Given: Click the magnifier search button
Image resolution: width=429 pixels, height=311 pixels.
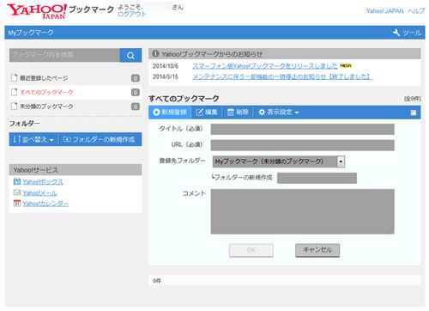Looking at the screenshot, I should 130,55.
